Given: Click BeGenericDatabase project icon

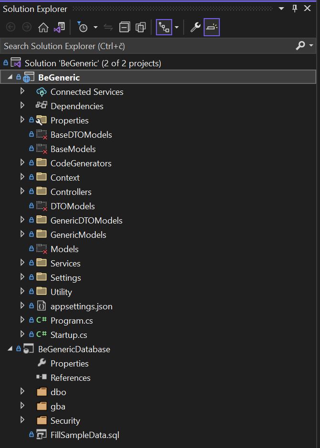Looking at the screenshot, I should [29, 349].
